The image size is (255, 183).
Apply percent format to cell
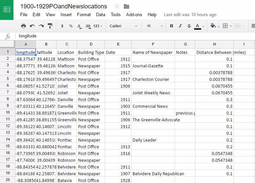(x=71, y=26)
